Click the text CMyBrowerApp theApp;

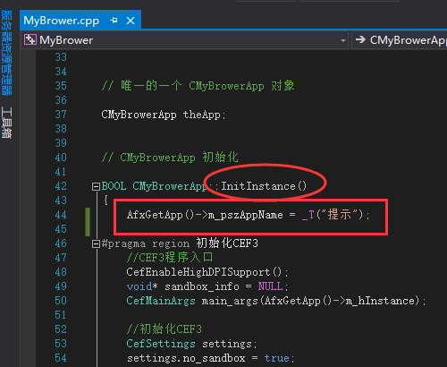164,115
